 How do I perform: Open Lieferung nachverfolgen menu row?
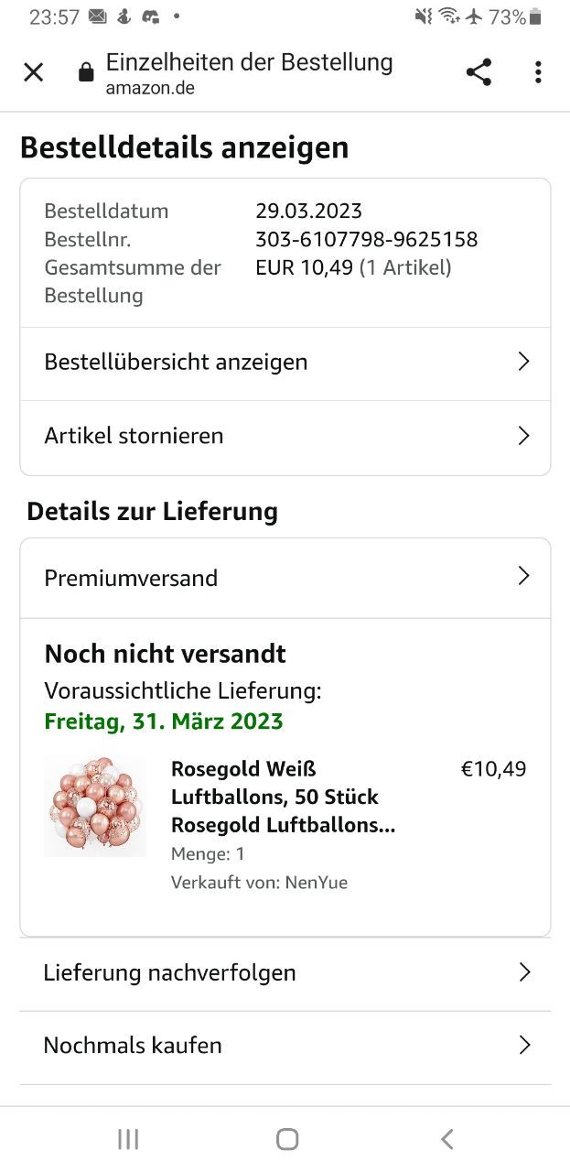click(285, 972)
